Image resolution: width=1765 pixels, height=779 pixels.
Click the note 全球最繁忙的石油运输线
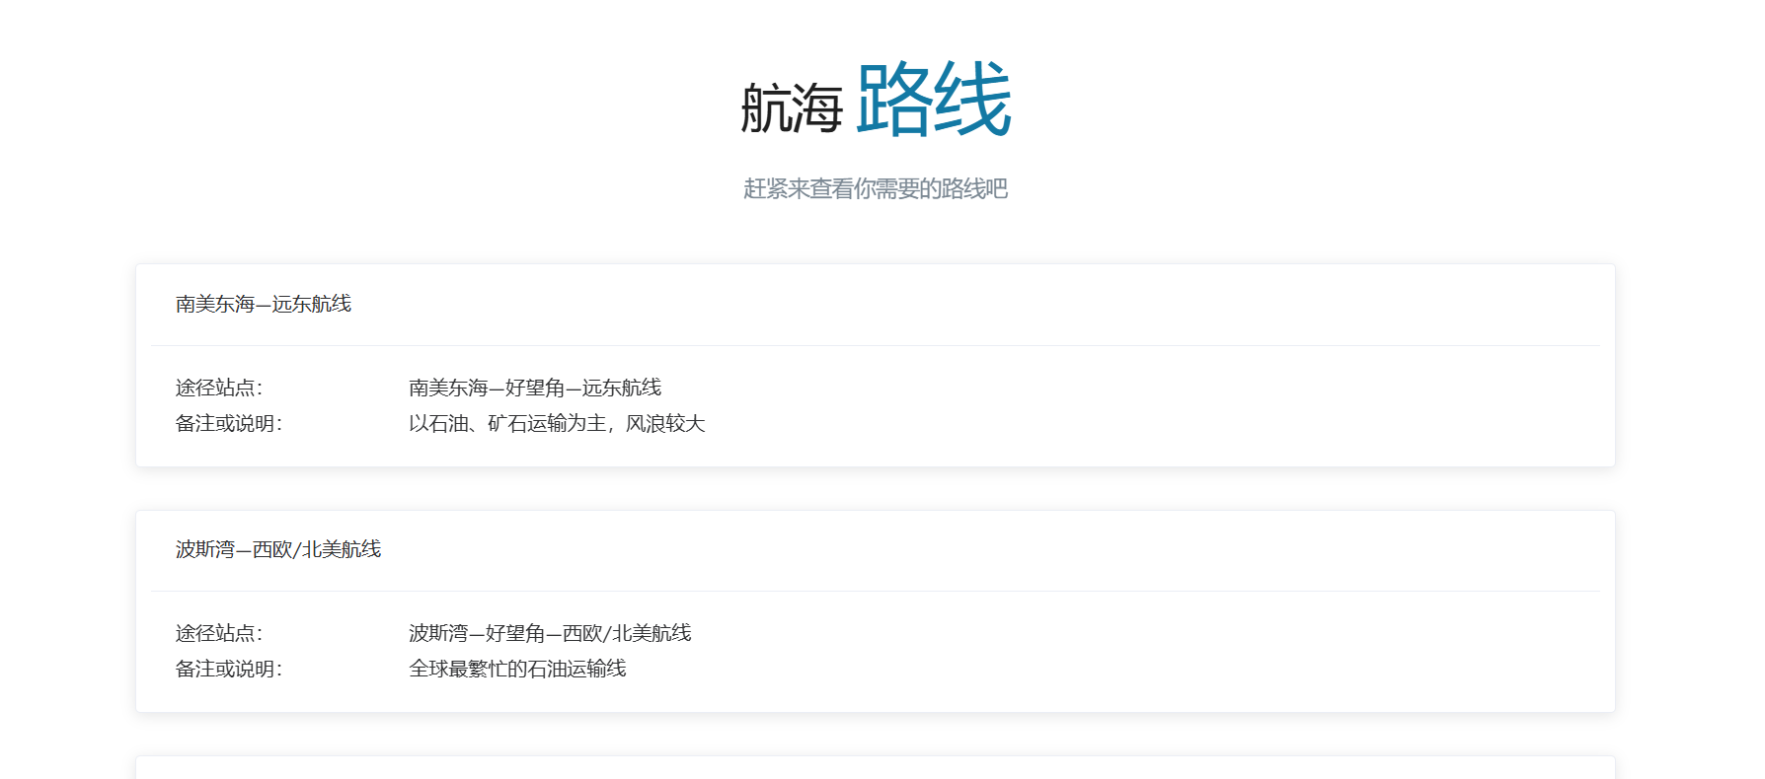(x=517, y=669)
